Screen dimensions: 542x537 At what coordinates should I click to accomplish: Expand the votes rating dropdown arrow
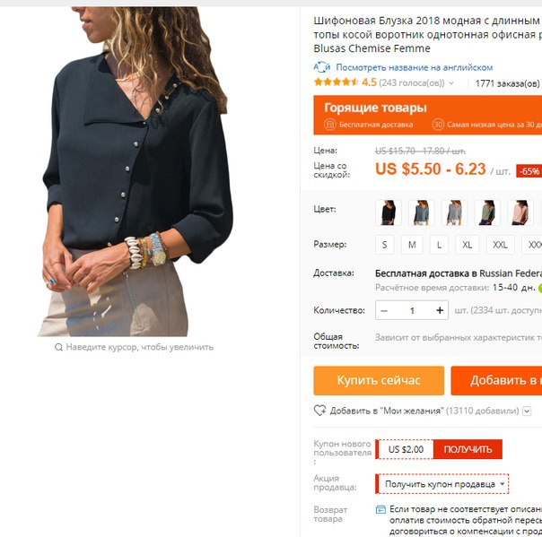(451, 83)
